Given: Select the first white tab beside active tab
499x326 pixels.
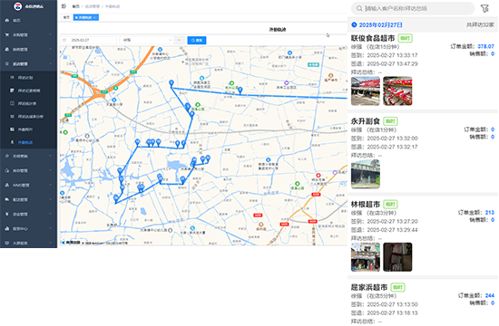Looking at the screenshot, I should pyautogui.click(x=66, y=17).
